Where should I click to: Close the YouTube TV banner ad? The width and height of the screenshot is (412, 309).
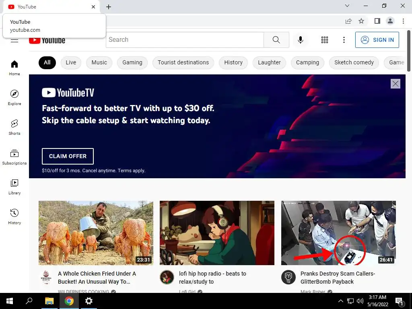click(x=396, y=84)
